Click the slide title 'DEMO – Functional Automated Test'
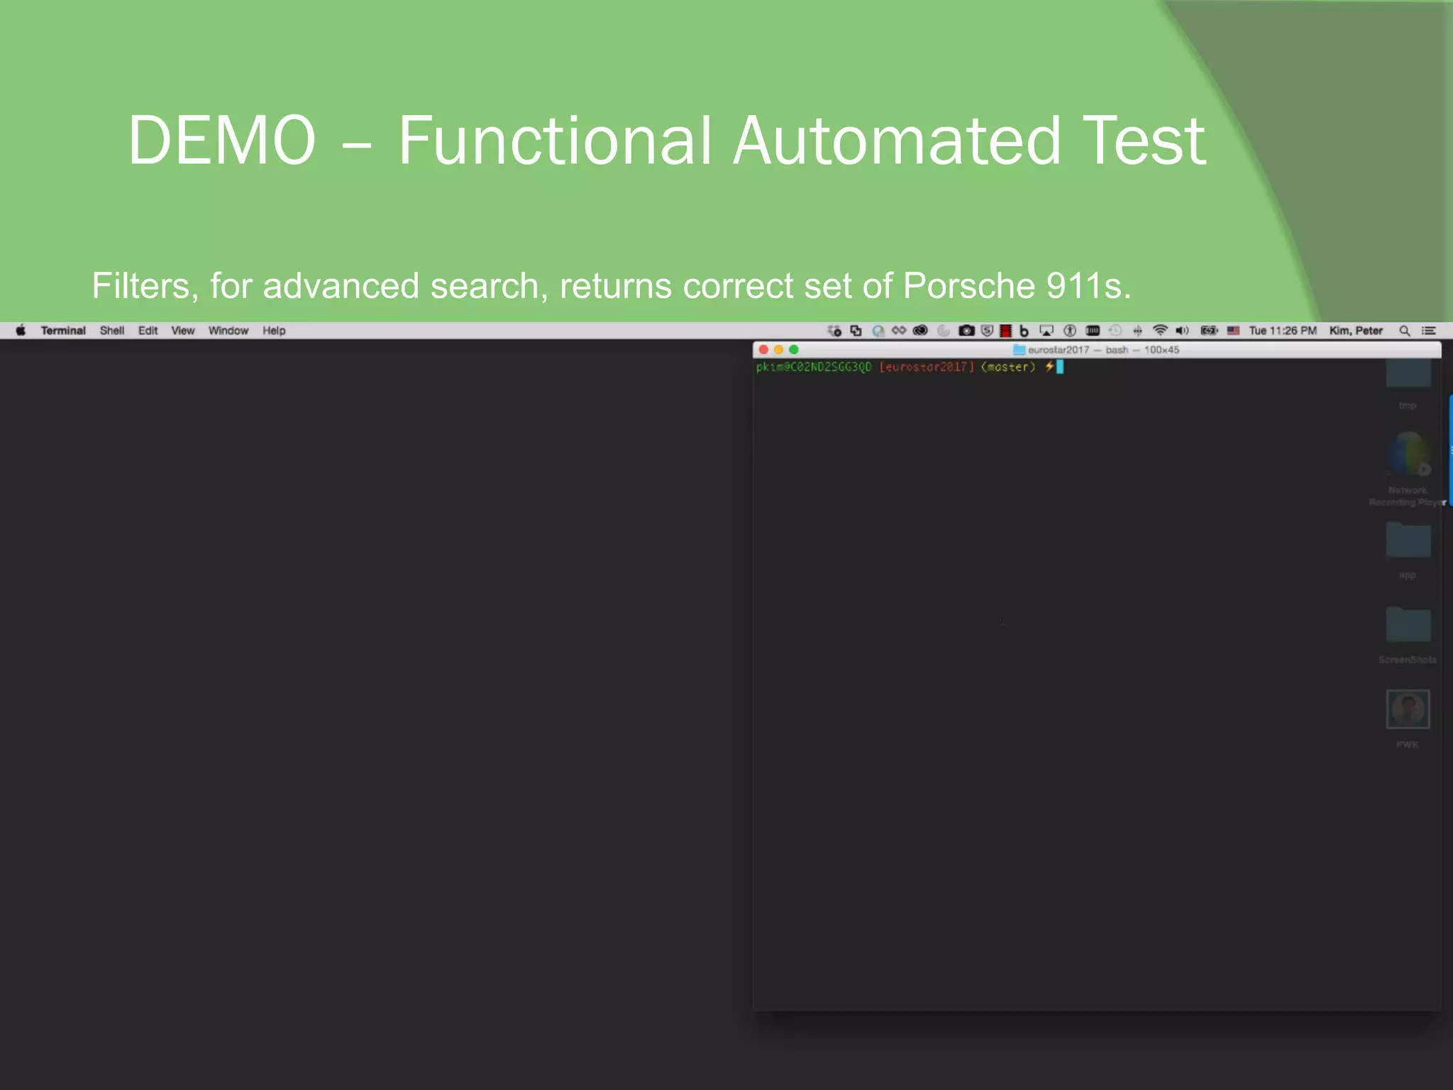 click(x=666, y=141)
